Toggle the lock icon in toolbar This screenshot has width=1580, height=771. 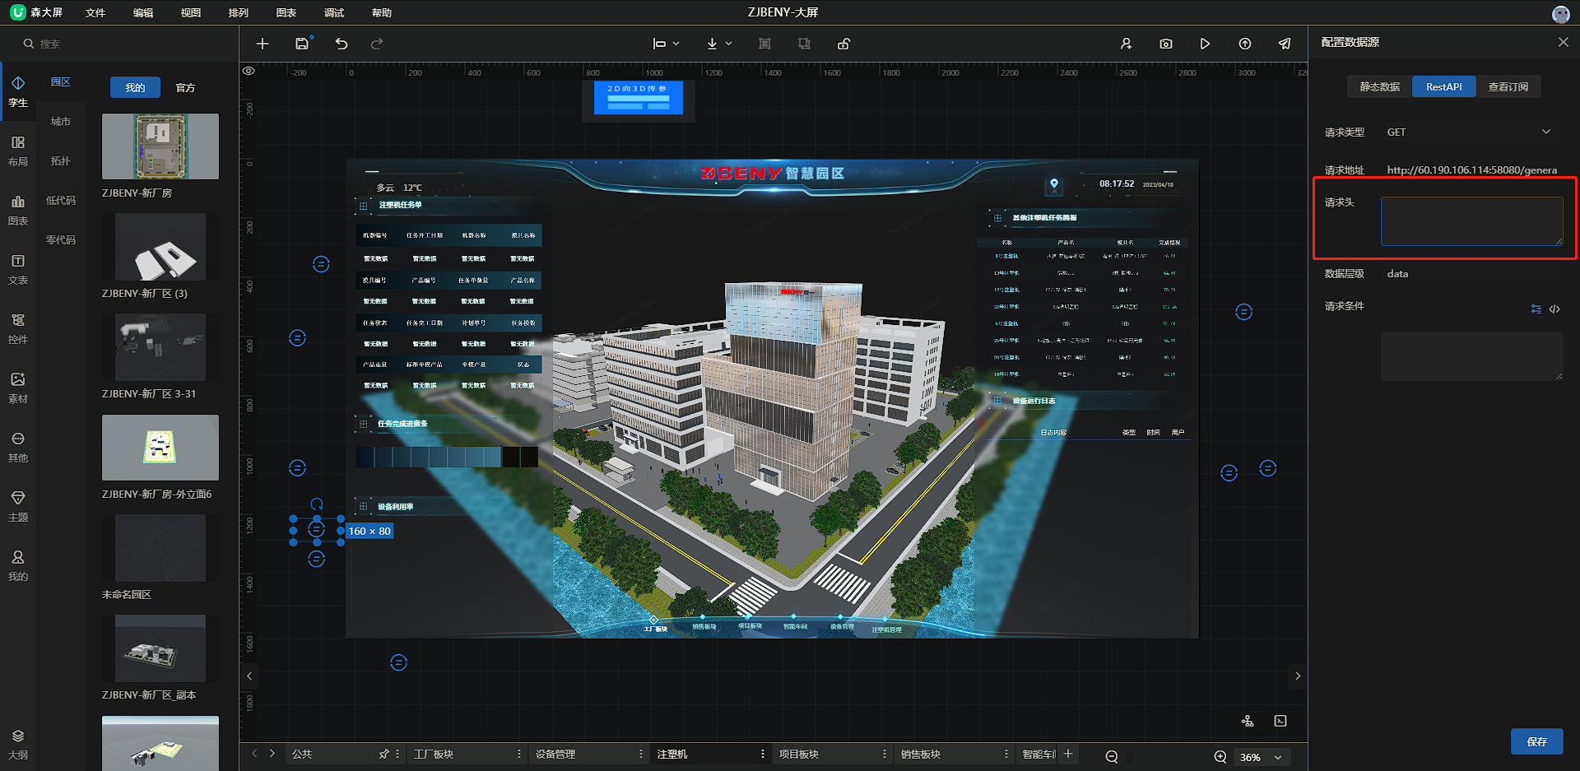[x=843, y=44]
